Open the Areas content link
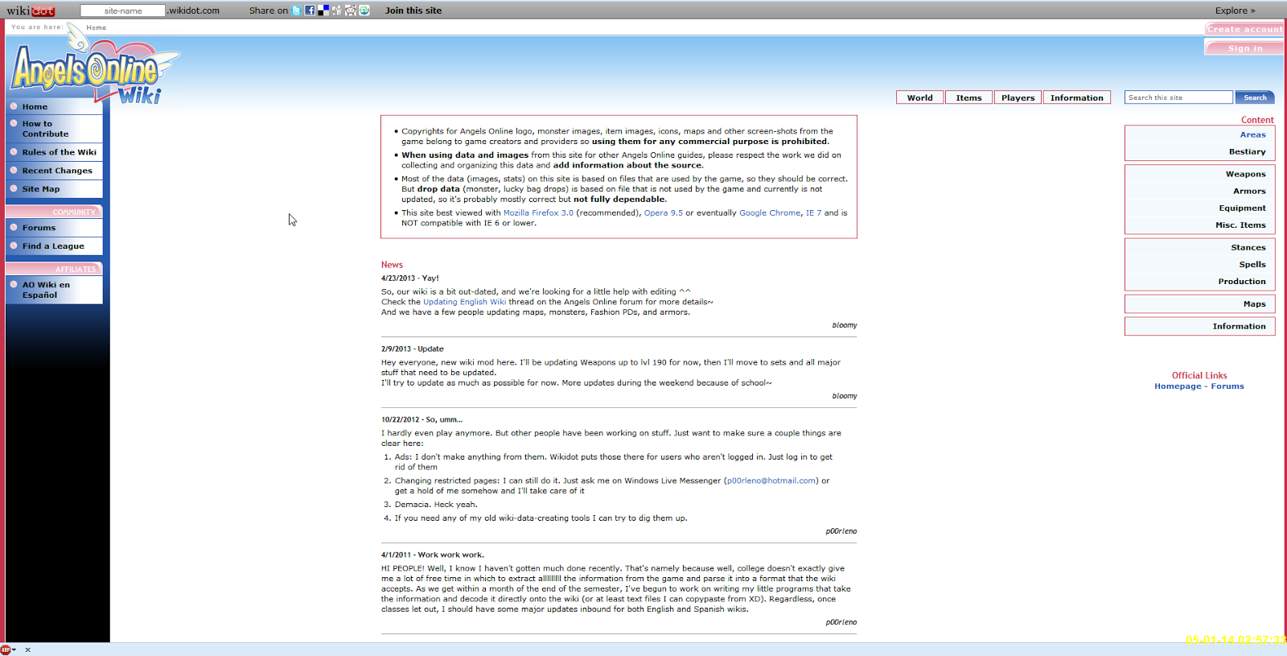Screen dimensions: 1287x656 click(1252, 134)
